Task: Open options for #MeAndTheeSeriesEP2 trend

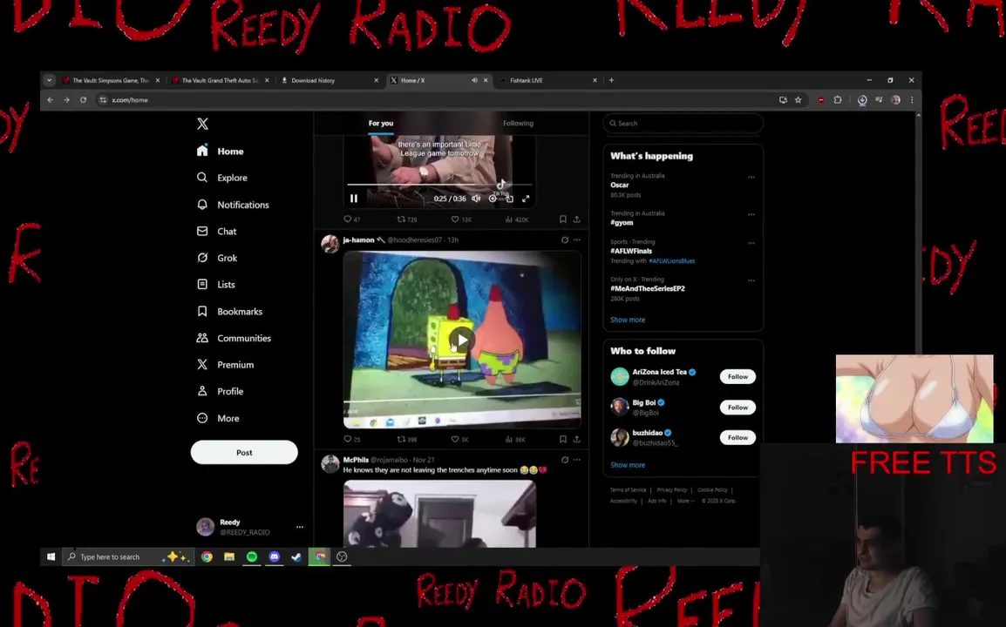Action: 751,280
